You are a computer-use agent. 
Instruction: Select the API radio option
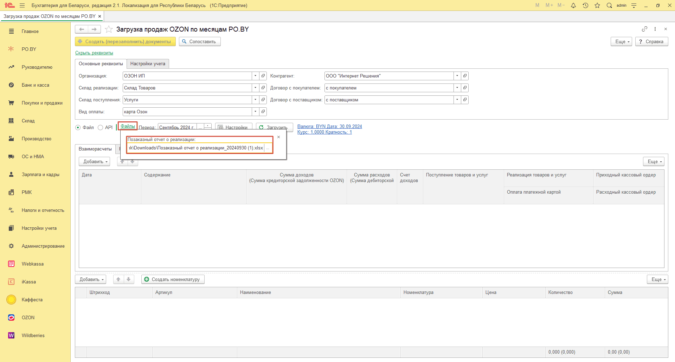[100, 127]
